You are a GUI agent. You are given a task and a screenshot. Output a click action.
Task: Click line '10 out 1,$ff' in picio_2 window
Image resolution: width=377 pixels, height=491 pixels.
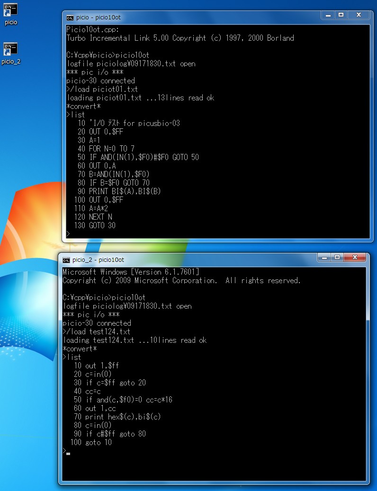[97, 366]
